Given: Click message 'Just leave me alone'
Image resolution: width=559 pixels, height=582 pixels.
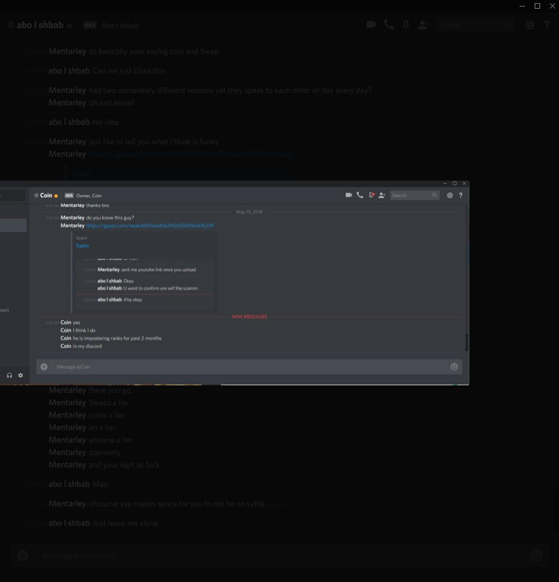Looking at the screenshot, I should [125, 523].
